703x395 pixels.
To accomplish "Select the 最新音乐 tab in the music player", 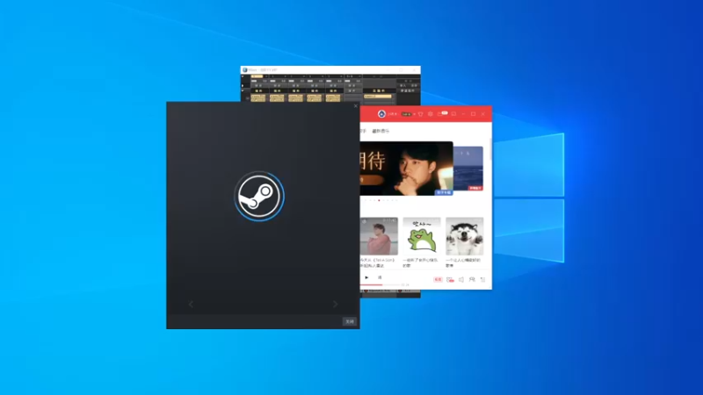I will tap(380, 131).
